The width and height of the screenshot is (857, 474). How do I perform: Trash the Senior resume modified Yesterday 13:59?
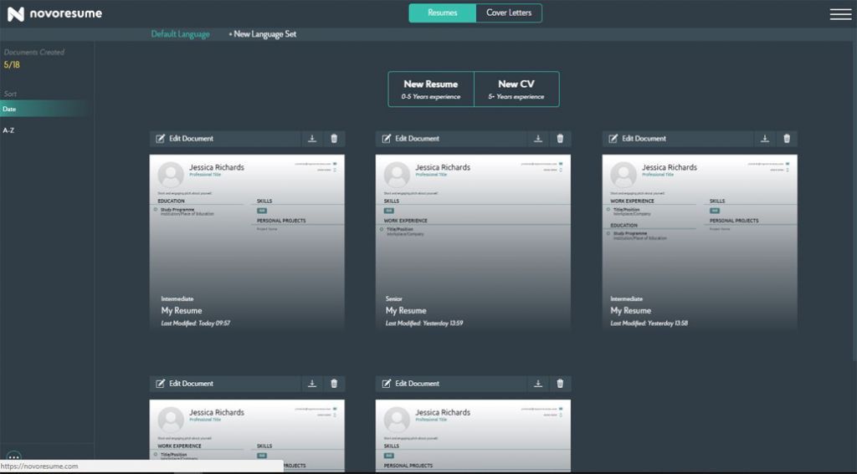560,139
